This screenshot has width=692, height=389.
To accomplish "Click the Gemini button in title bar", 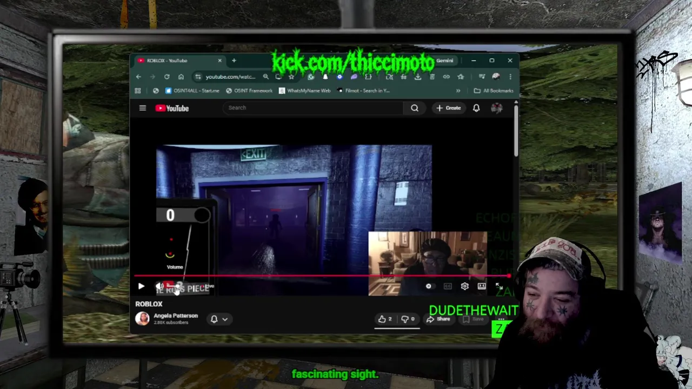I will pos(444,61).
